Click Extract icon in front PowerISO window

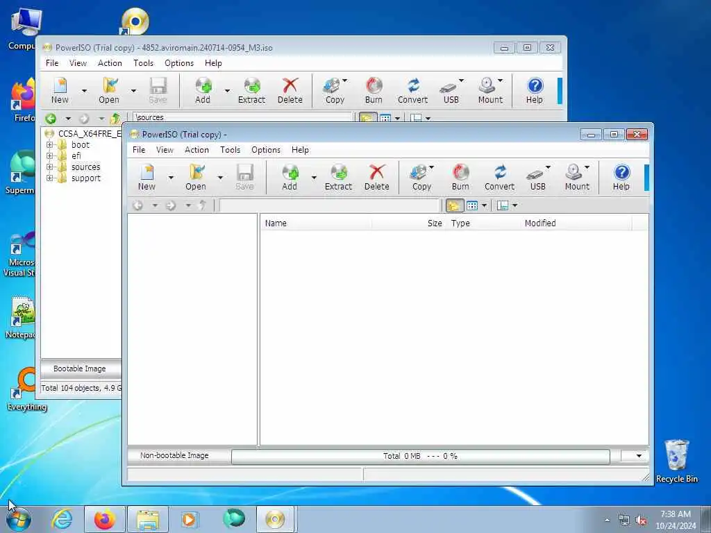click(338, 177)
